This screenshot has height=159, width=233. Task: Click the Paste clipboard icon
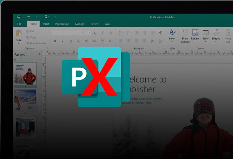[19, 33]
